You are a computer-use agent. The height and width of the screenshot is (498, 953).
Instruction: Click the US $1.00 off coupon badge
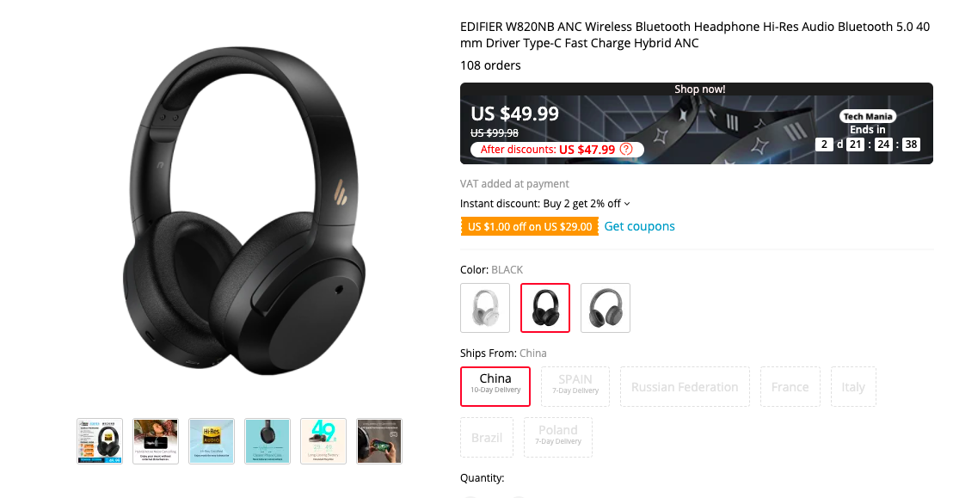pyautogui.click(x=529, y=226)
